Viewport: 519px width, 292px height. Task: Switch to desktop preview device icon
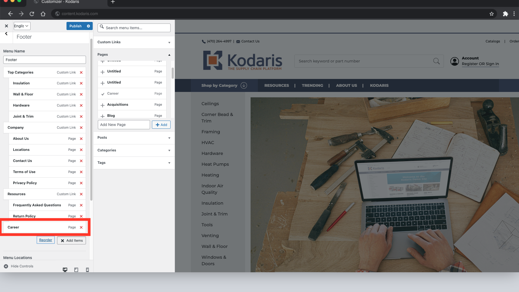pyautogui.click(x=65, y=270)
